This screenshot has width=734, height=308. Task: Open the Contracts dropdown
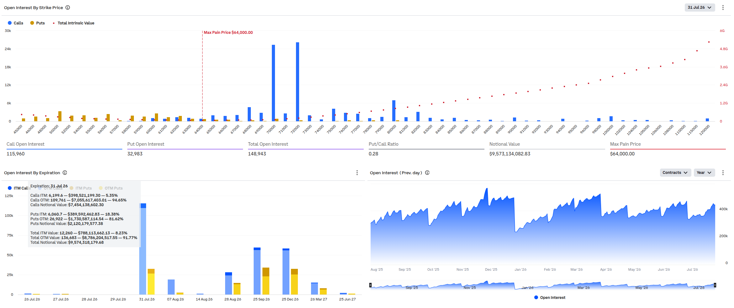(x=675, y=173)
